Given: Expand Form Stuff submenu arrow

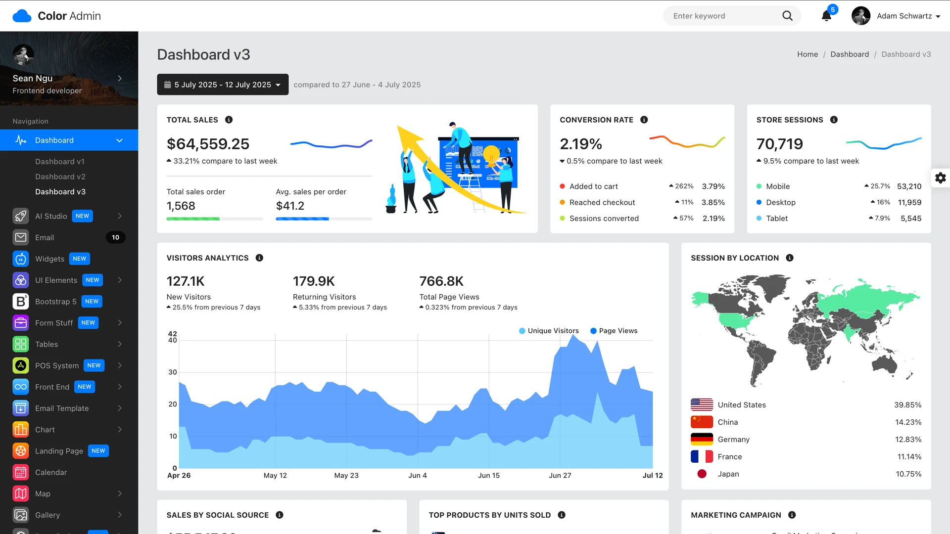Looking at the screenshot, I should point(120,323).
